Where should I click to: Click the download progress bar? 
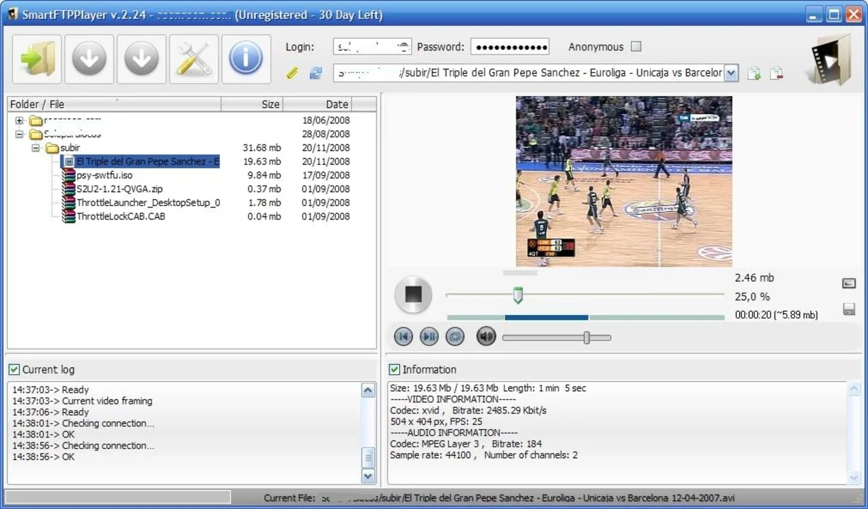[x=585, y=317]
